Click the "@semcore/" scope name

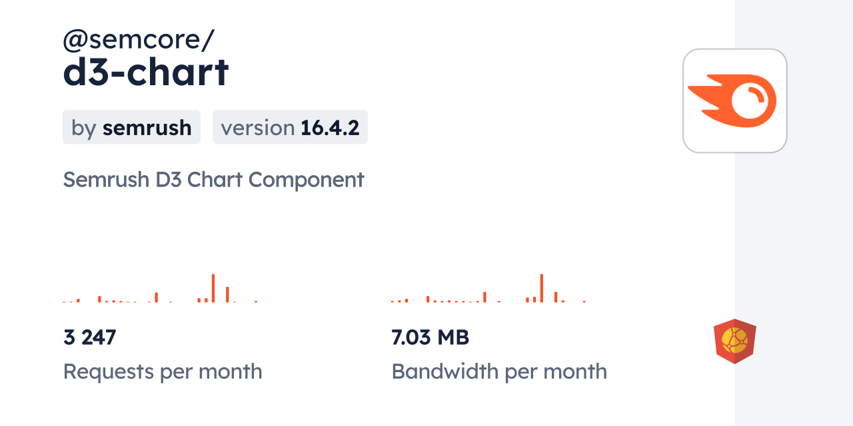point(138,40)
